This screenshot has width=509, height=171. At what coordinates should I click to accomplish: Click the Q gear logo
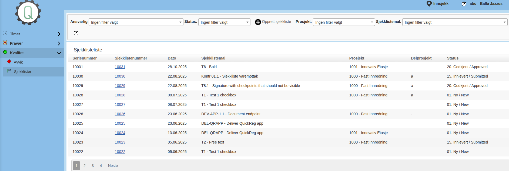28,13
